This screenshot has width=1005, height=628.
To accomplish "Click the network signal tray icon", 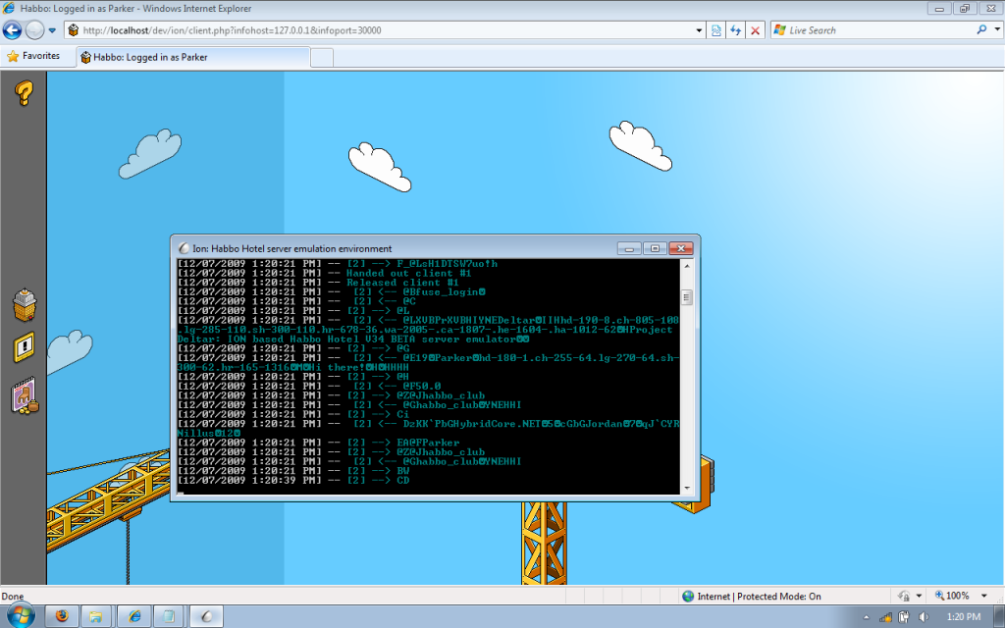I will (886, 617).
